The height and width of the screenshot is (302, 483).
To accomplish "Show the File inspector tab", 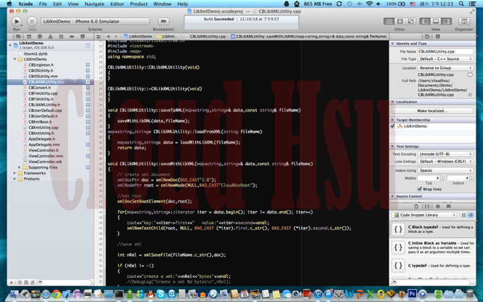I will click(427, 36).
